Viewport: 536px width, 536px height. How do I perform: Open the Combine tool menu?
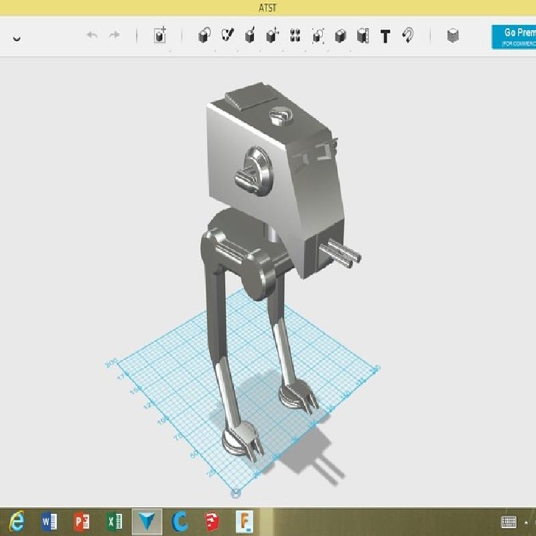(340, 36)
